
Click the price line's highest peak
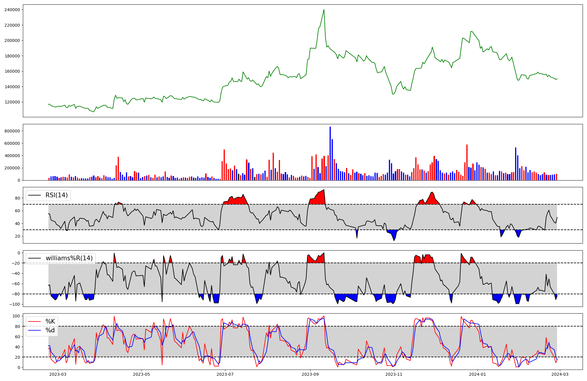tap(324, 10)
